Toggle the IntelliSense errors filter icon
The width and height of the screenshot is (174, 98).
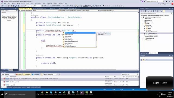42,74
